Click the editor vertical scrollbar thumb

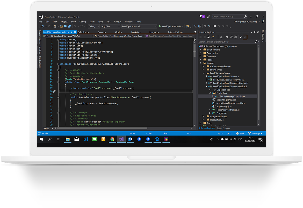[x=194, y=51]
